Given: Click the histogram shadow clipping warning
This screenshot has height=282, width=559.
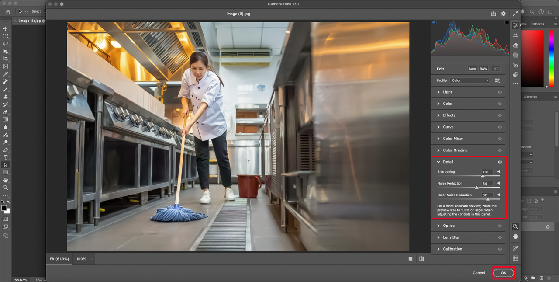Looking at the screenshot, I should coord(434,22).
